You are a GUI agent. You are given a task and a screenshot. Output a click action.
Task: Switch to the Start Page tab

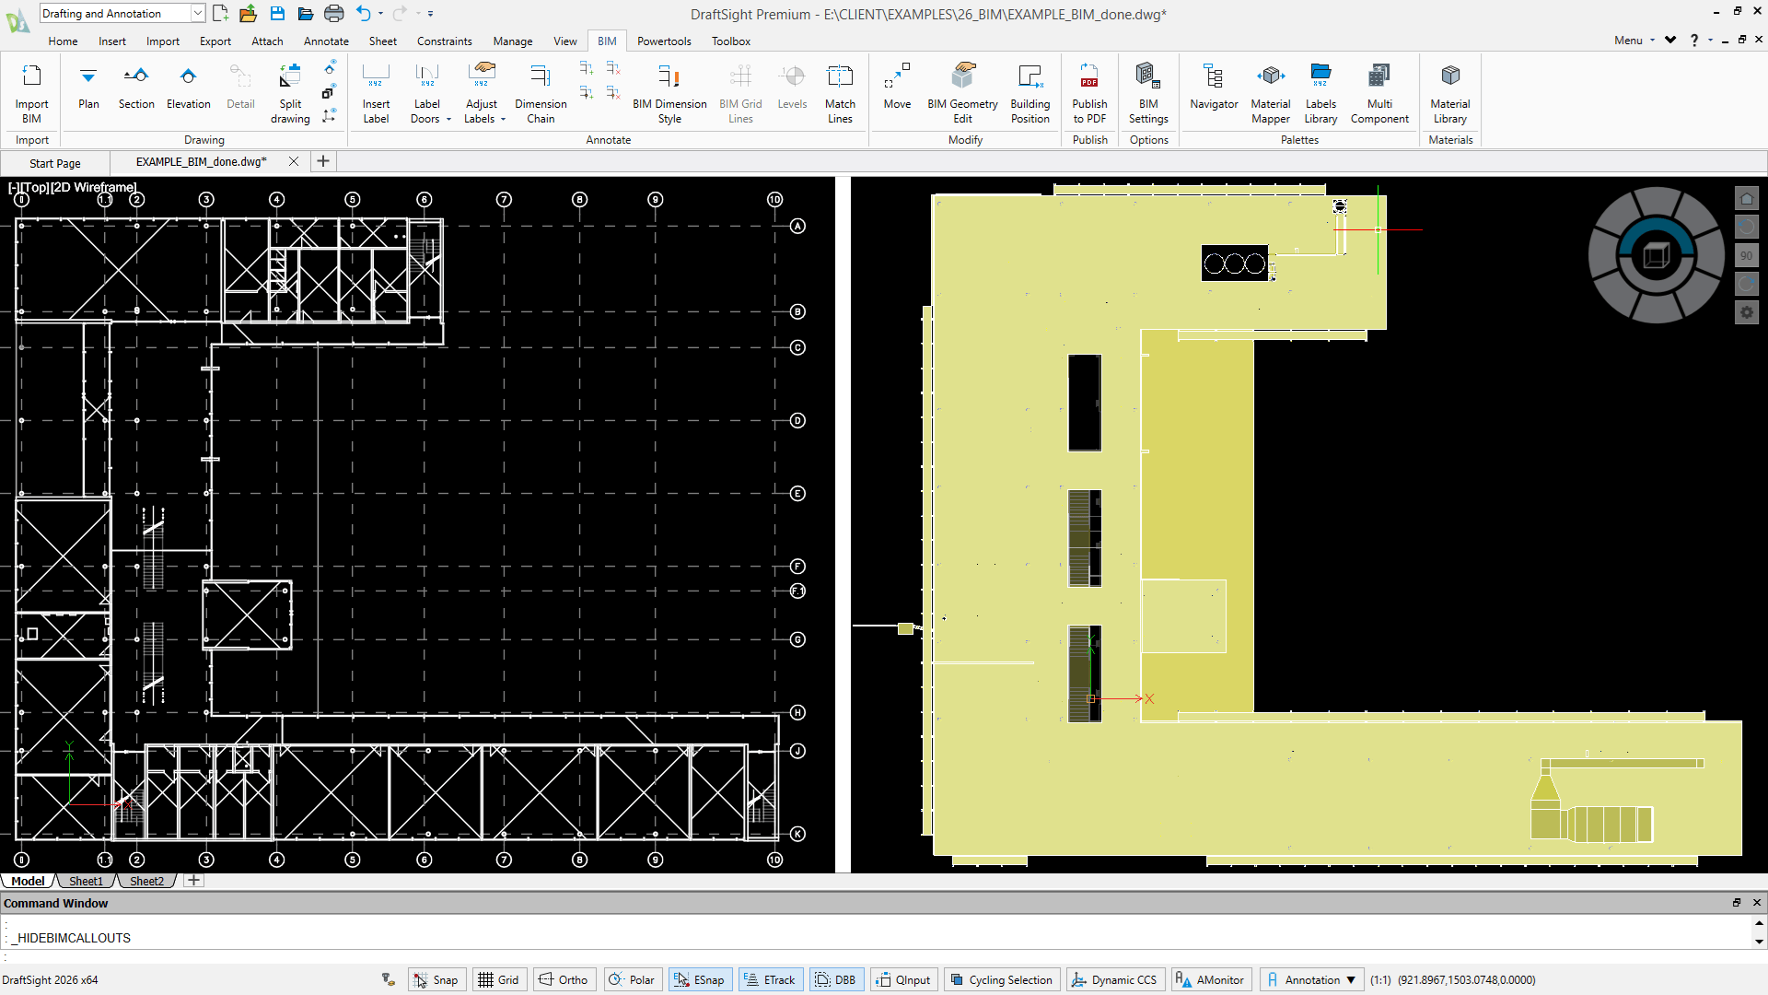click(55, 163)
